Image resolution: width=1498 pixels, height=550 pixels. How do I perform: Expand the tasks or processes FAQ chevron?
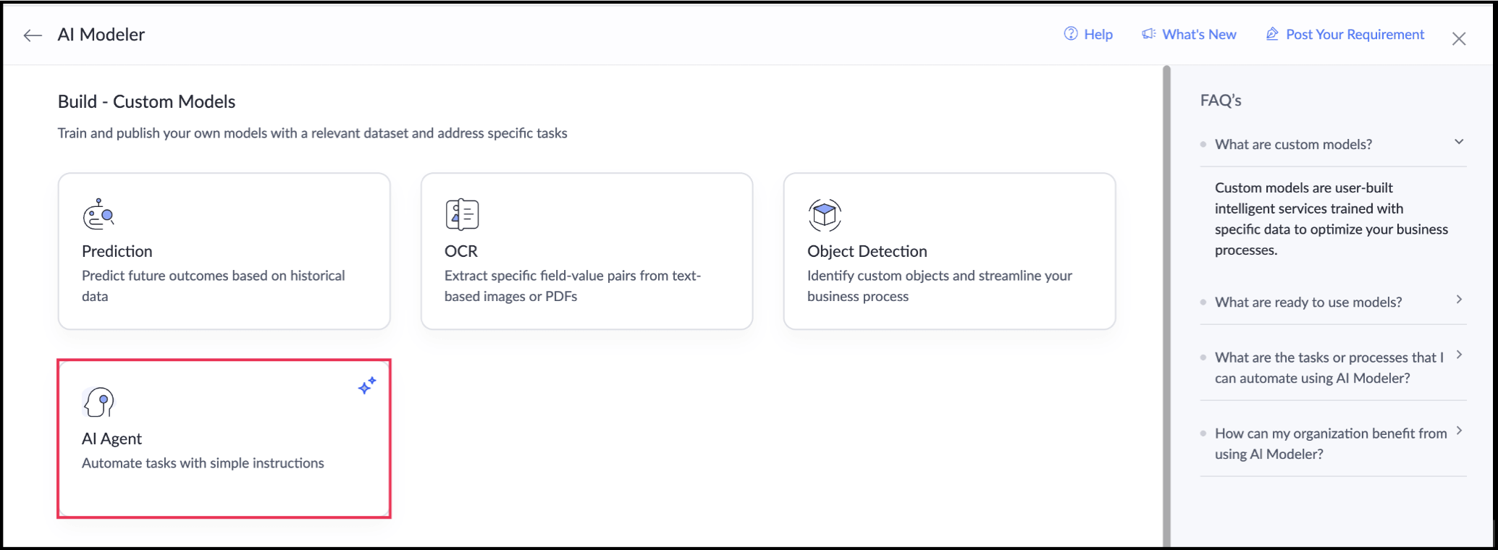[1459, 355]
